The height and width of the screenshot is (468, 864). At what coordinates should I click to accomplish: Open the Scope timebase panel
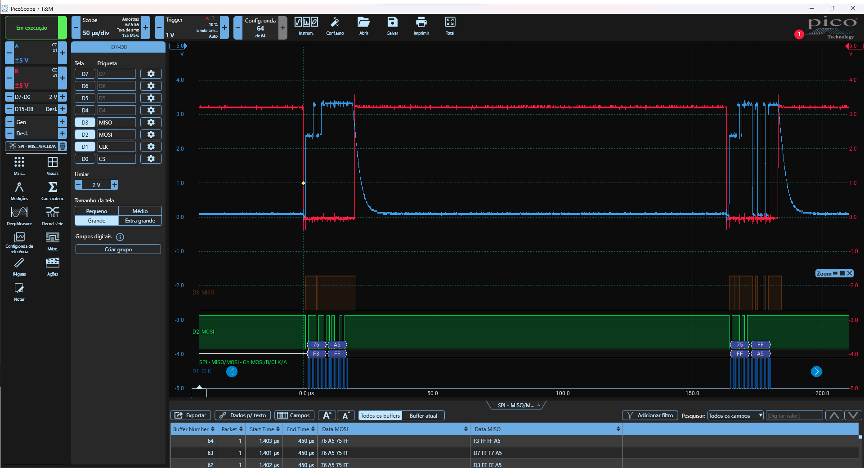click(x=111, y=28)
